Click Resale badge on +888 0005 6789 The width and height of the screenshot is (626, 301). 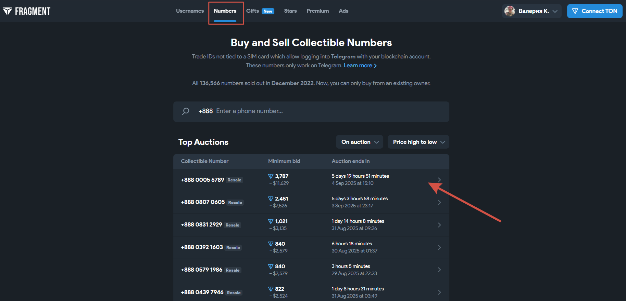[235, 180]
